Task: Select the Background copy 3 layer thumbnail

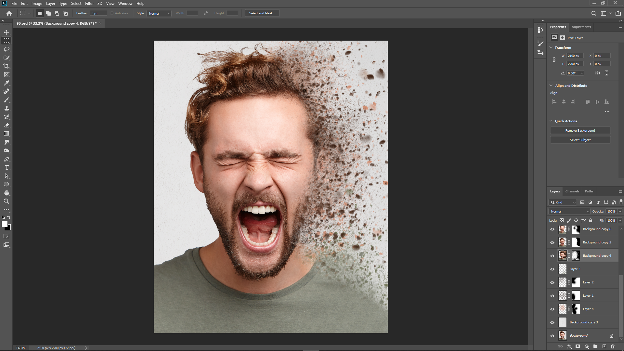Action: 562,322
